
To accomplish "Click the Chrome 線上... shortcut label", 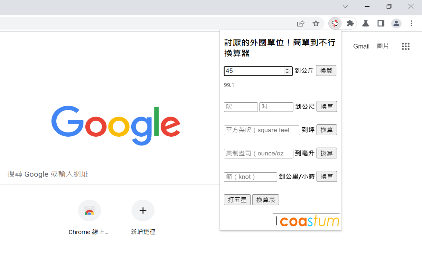I will [x=88, y=232].
